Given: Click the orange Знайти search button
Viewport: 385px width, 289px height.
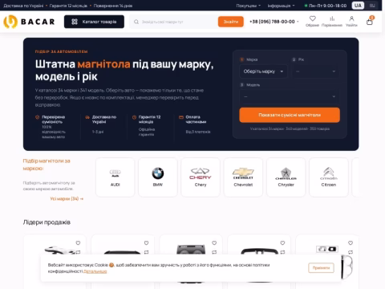Looking at the screenshot, I should point(231,22).
